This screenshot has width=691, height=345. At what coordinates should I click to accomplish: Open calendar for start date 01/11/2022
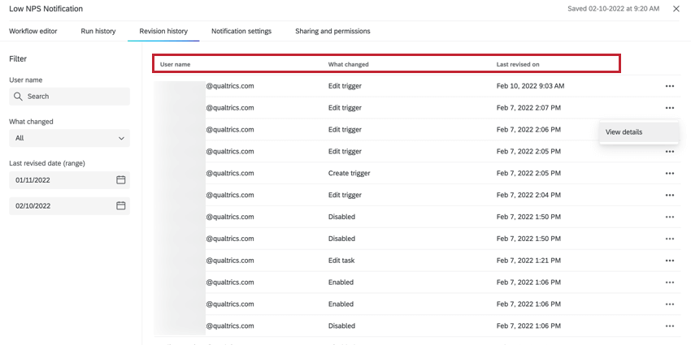click(120, 180)
